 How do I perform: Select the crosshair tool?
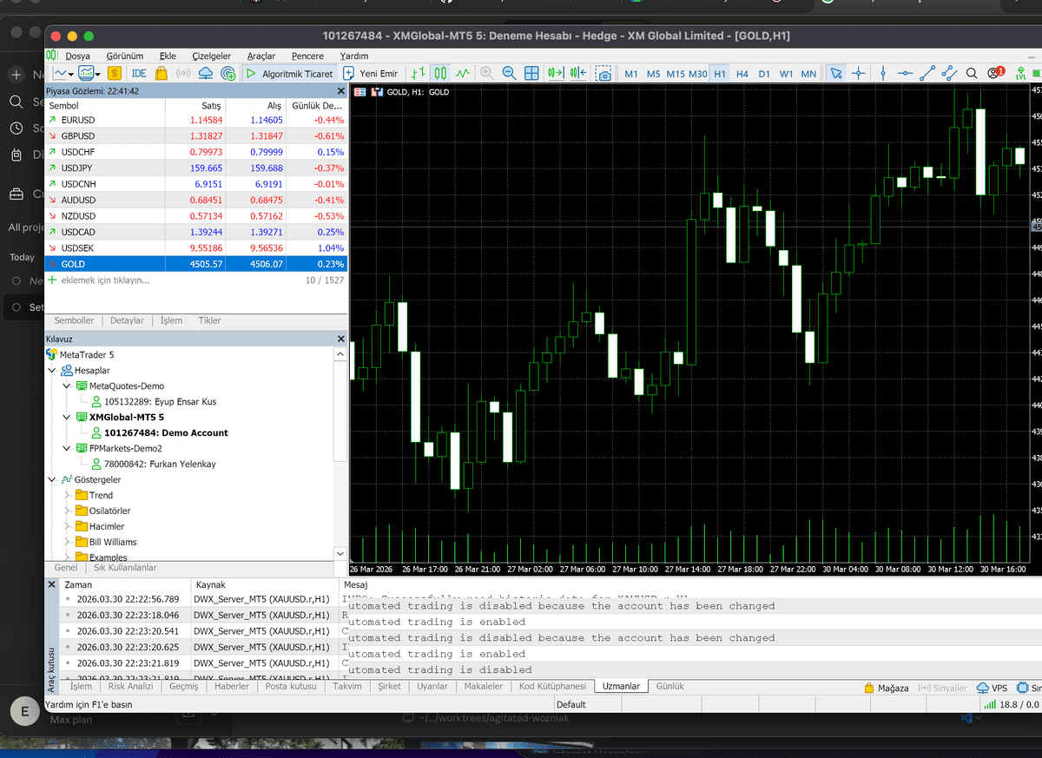[x=859, y=74]
